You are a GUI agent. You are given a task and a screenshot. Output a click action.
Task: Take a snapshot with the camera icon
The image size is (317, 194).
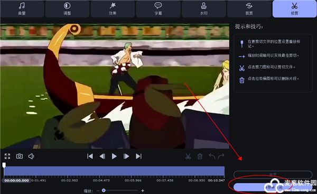20,156
